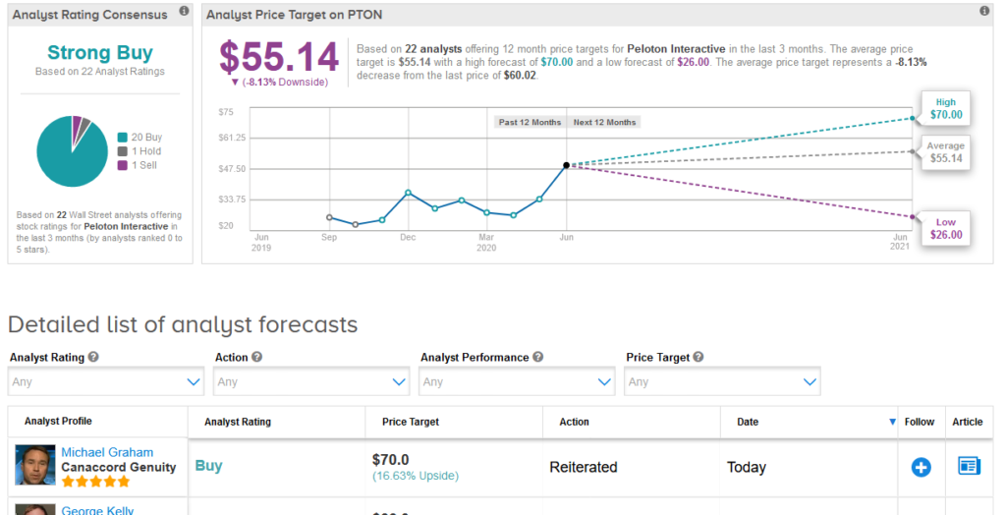The width and height of the screenshot is (1006, 515).
Task: Click the Strong Buy consensus text
Action: point(100,53)
